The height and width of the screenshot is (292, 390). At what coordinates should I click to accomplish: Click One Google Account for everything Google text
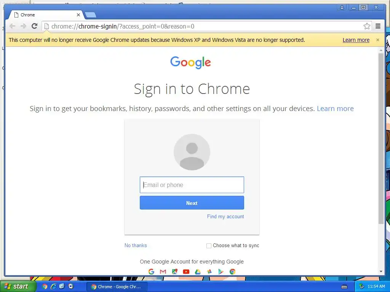(192, 262)
